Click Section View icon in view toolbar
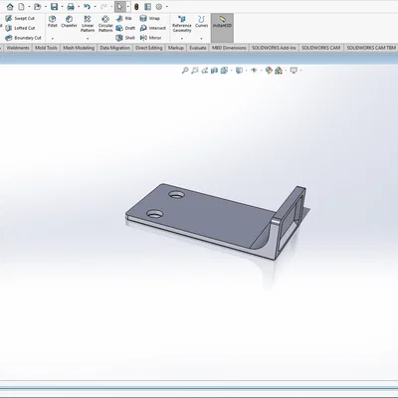 pyautogui.click(x=214, y=70)
